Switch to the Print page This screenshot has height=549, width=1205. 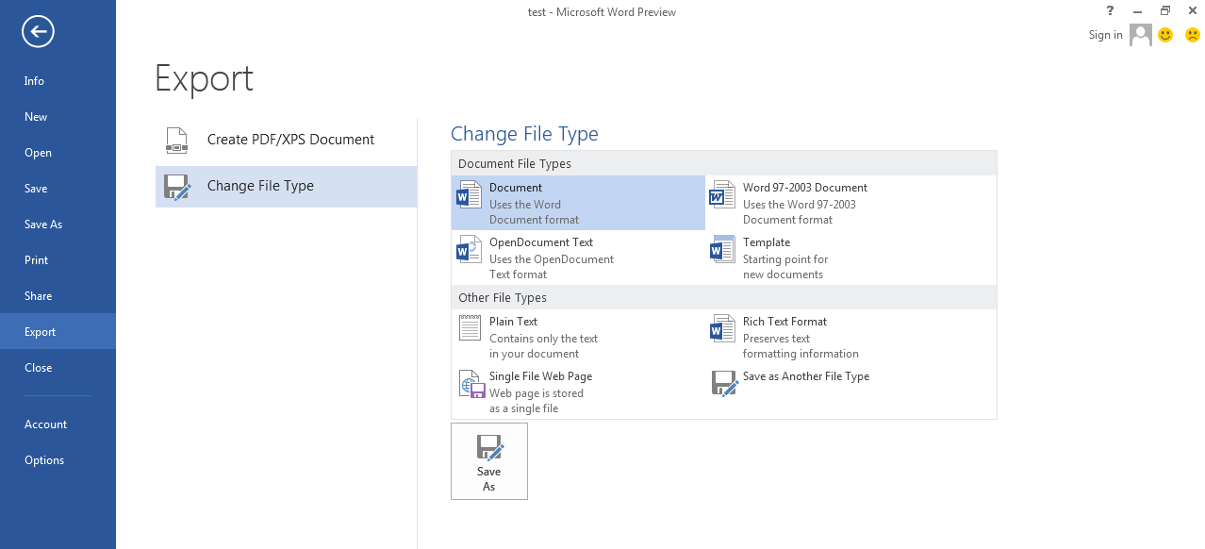[58, 260]
